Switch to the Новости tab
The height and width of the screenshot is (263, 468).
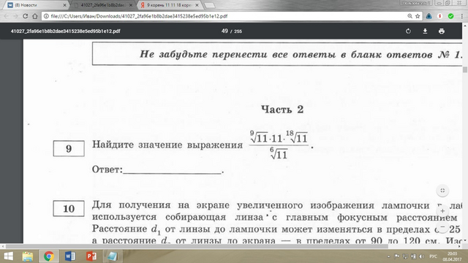point(36,5)
